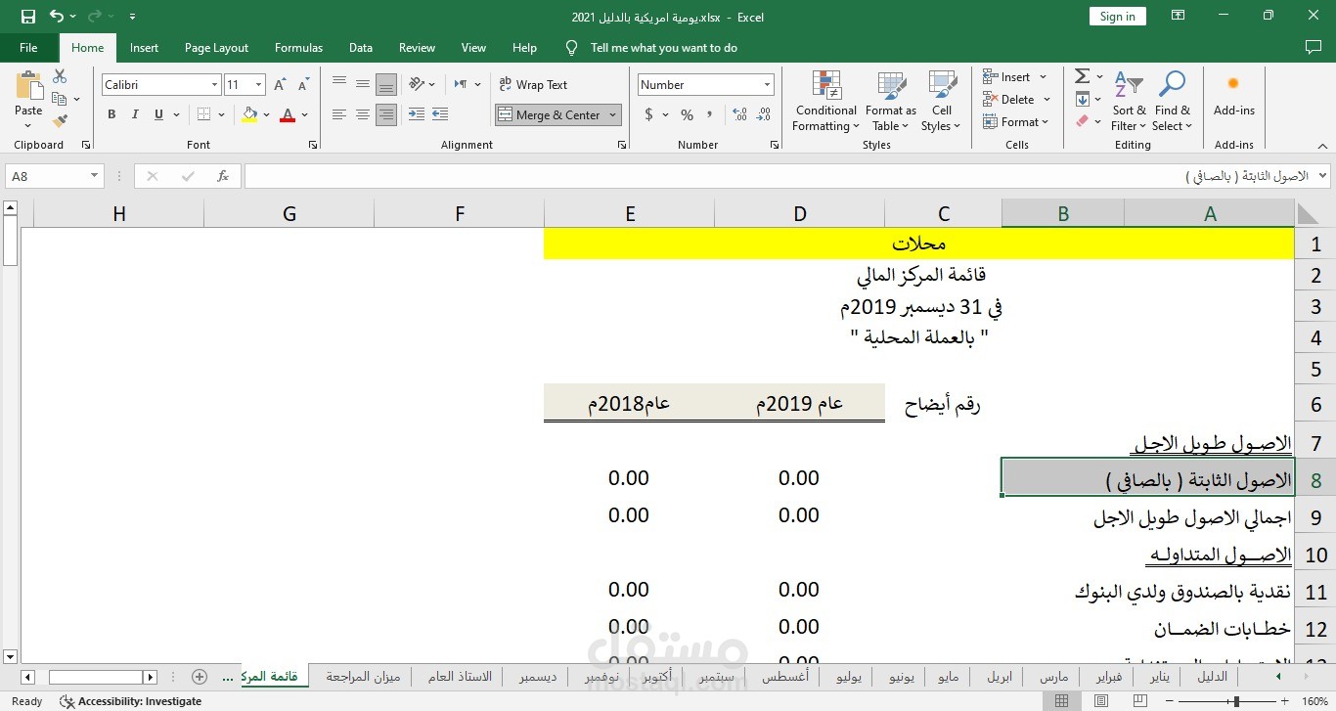Add a new sheet with plus icon
The image size is (1336, 711).
tap(200, 677)
